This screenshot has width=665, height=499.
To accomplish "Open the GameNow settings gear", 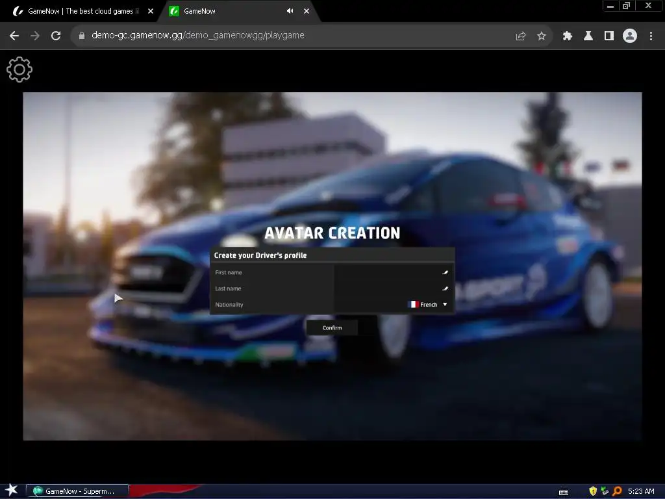I will point(19,70).
